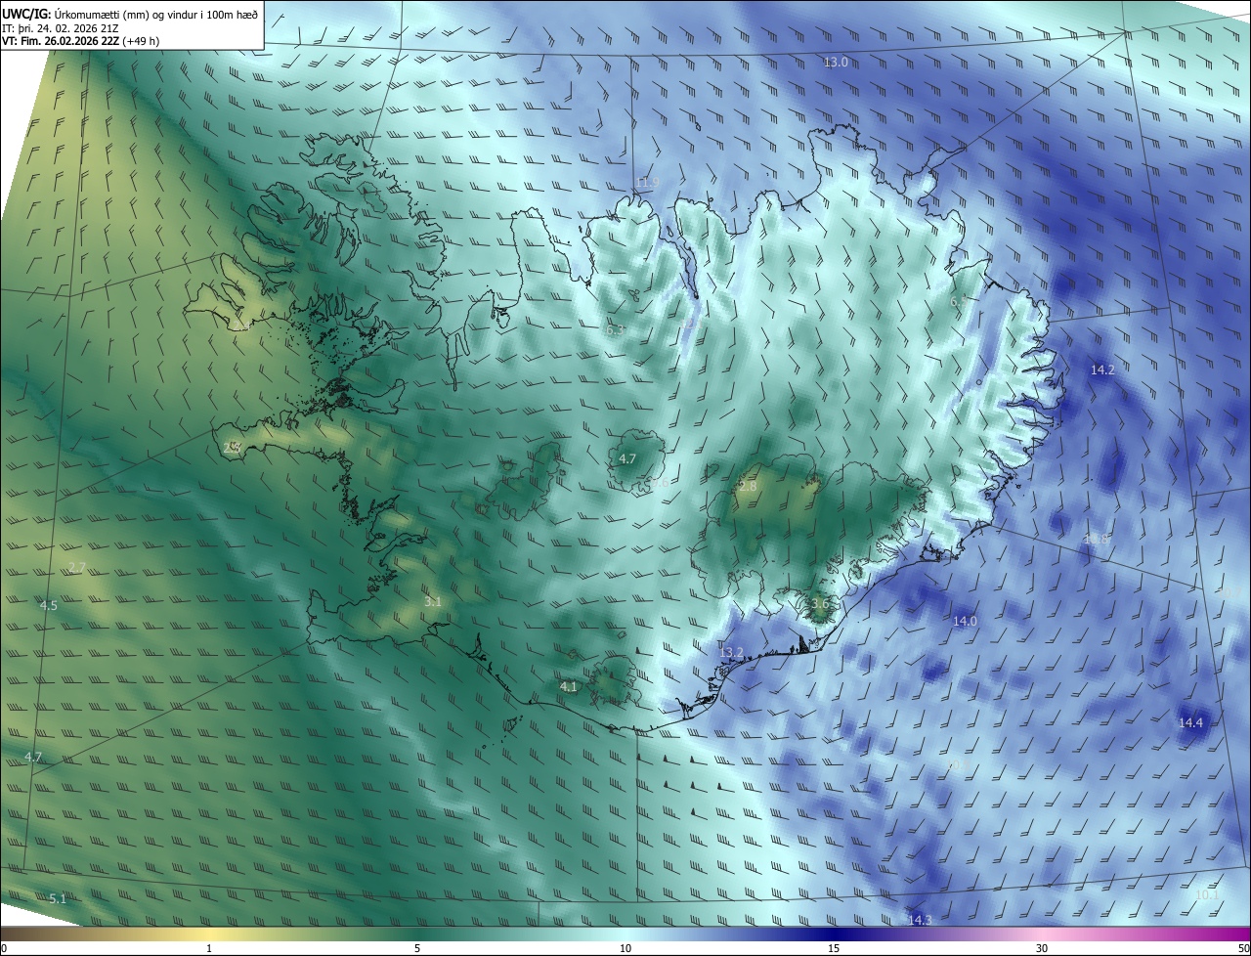Click the '13.0' value label
This screenshot has height=956, width=1251.
click(836, 62)
